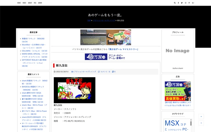Click the アクションロールプレイング category link under article title

point(85,72)
